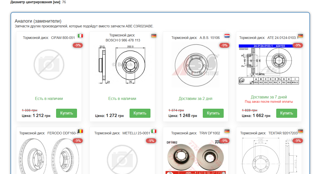This screenshot has height=174, width=315.
Task: Open the TRW DF1002 product title
Action: click(x=195, y=133)
